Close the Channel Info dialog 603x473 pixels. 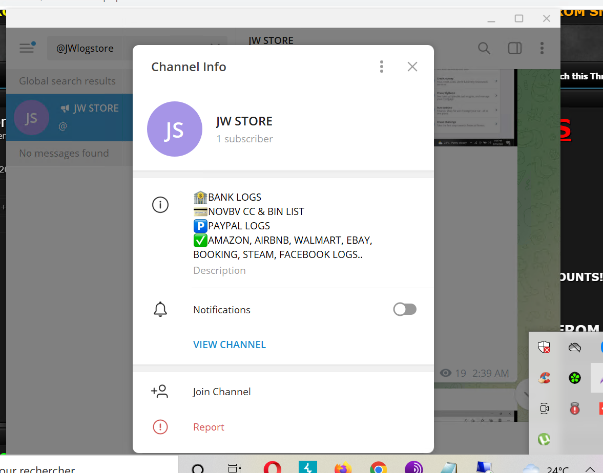point(412,67)
